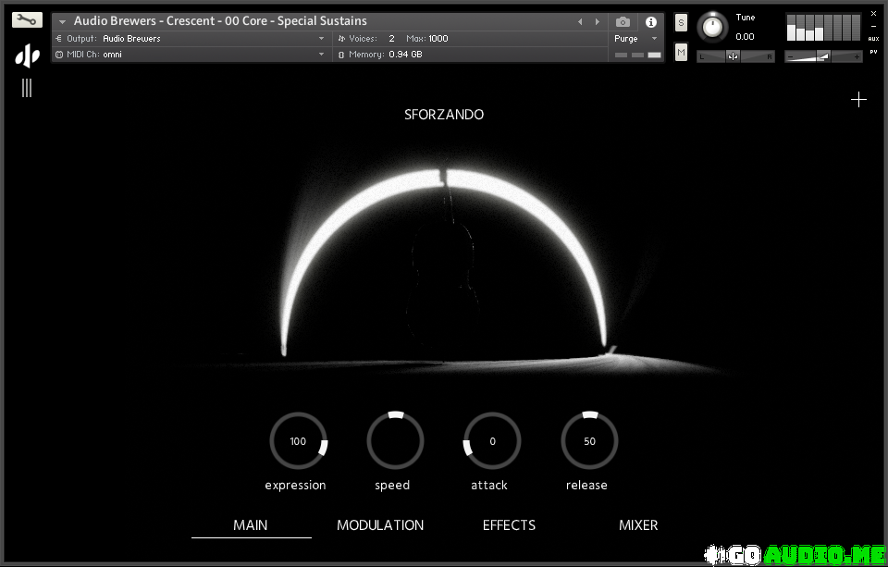The width and height of the screenshot is (888, 567).
Task: Click the release knob
Action: coord(589,440)
